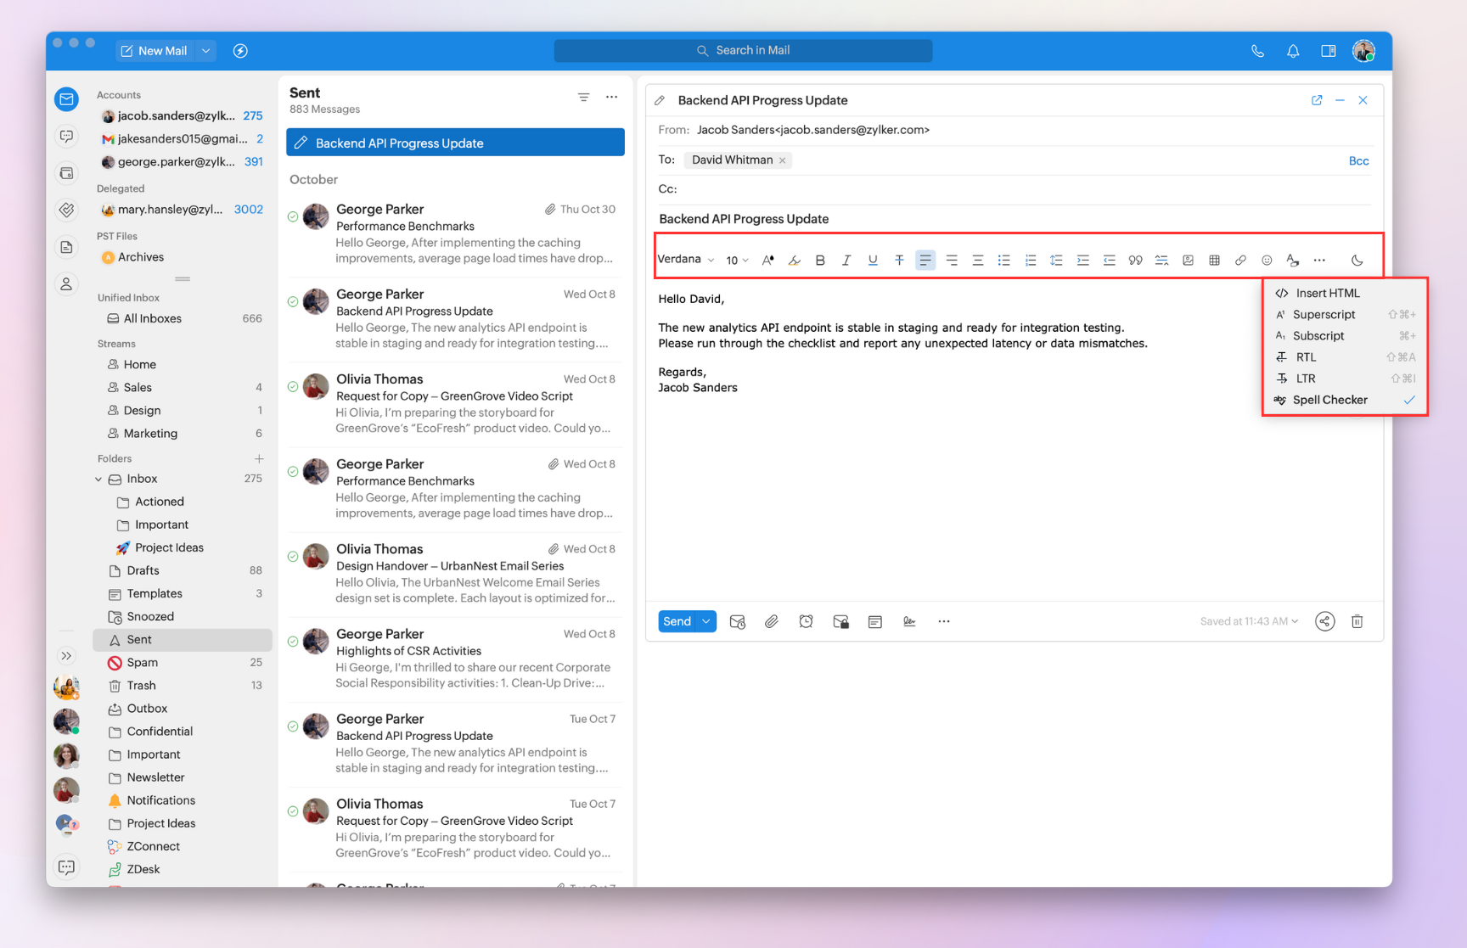Screen dimensions: 1467x948
Task: Clear text formatting
Action: click(x=1293, y=261)
